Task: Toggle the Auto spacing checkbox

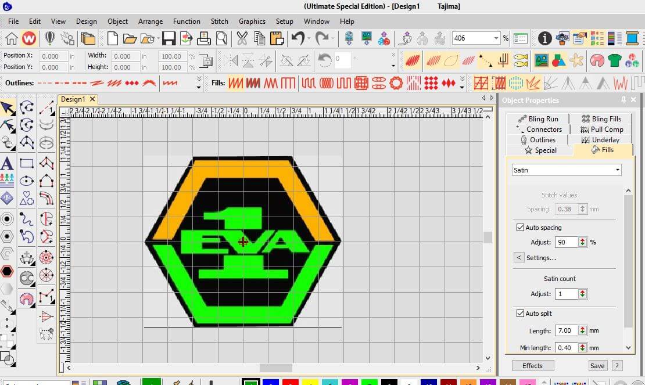Action: tap(520, 227)
